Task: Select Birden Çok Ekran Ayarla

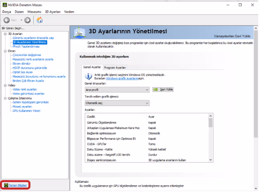Action: coord(28,81)
